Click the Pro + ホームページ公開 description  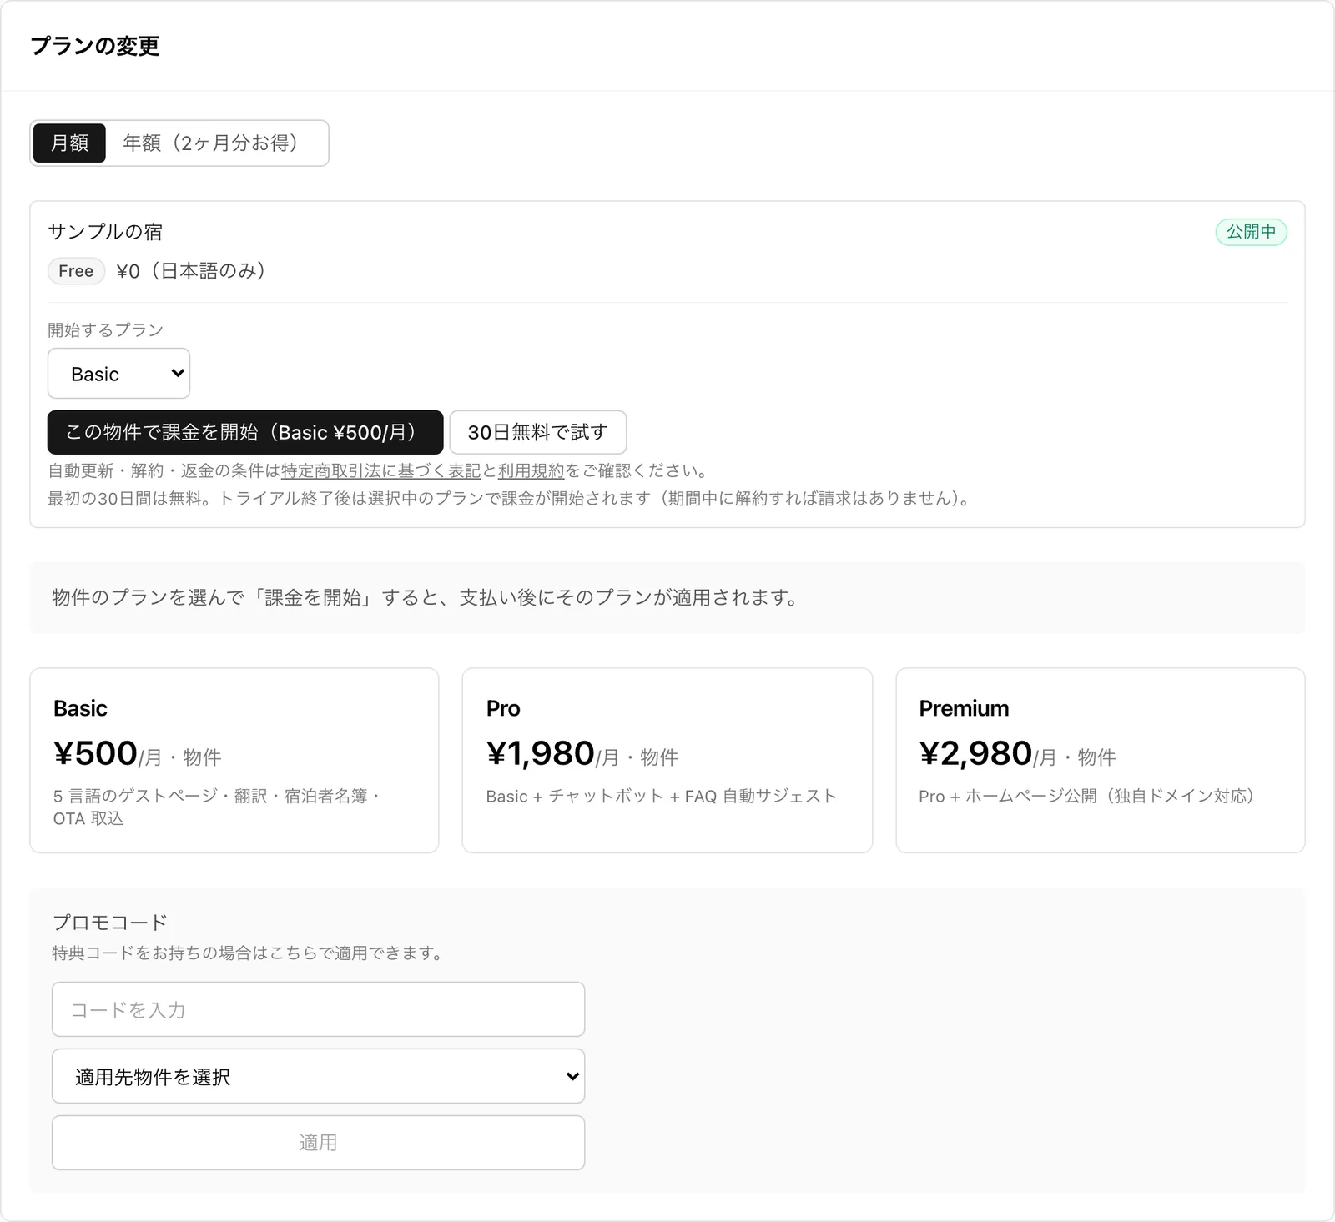pos(1086,796)
